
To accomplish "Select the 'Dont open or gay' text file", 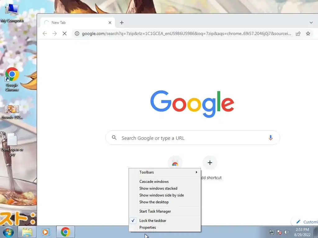I will click(12, 144).
